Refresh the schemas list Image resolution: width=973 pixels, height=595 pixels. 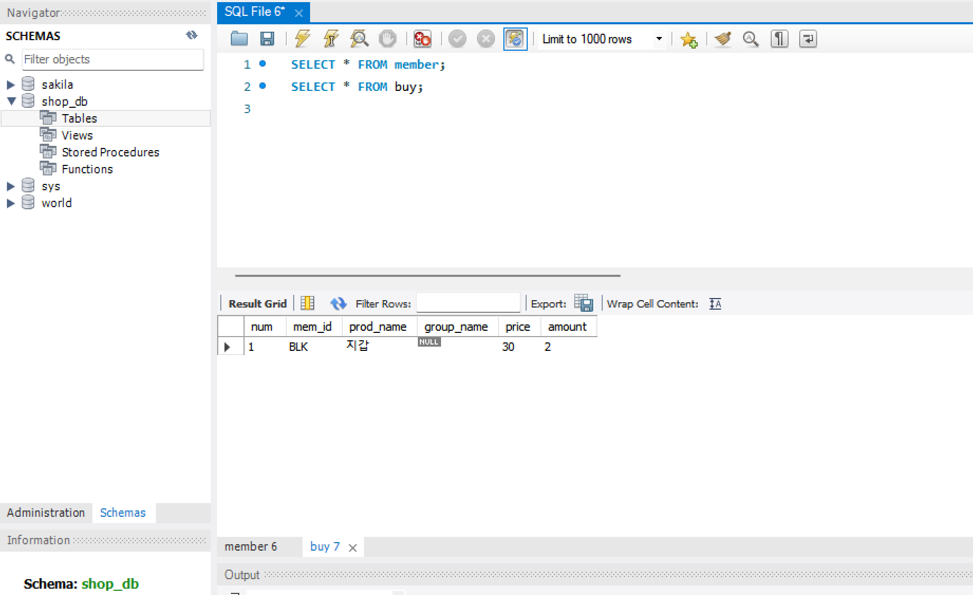tap(192, 35)
